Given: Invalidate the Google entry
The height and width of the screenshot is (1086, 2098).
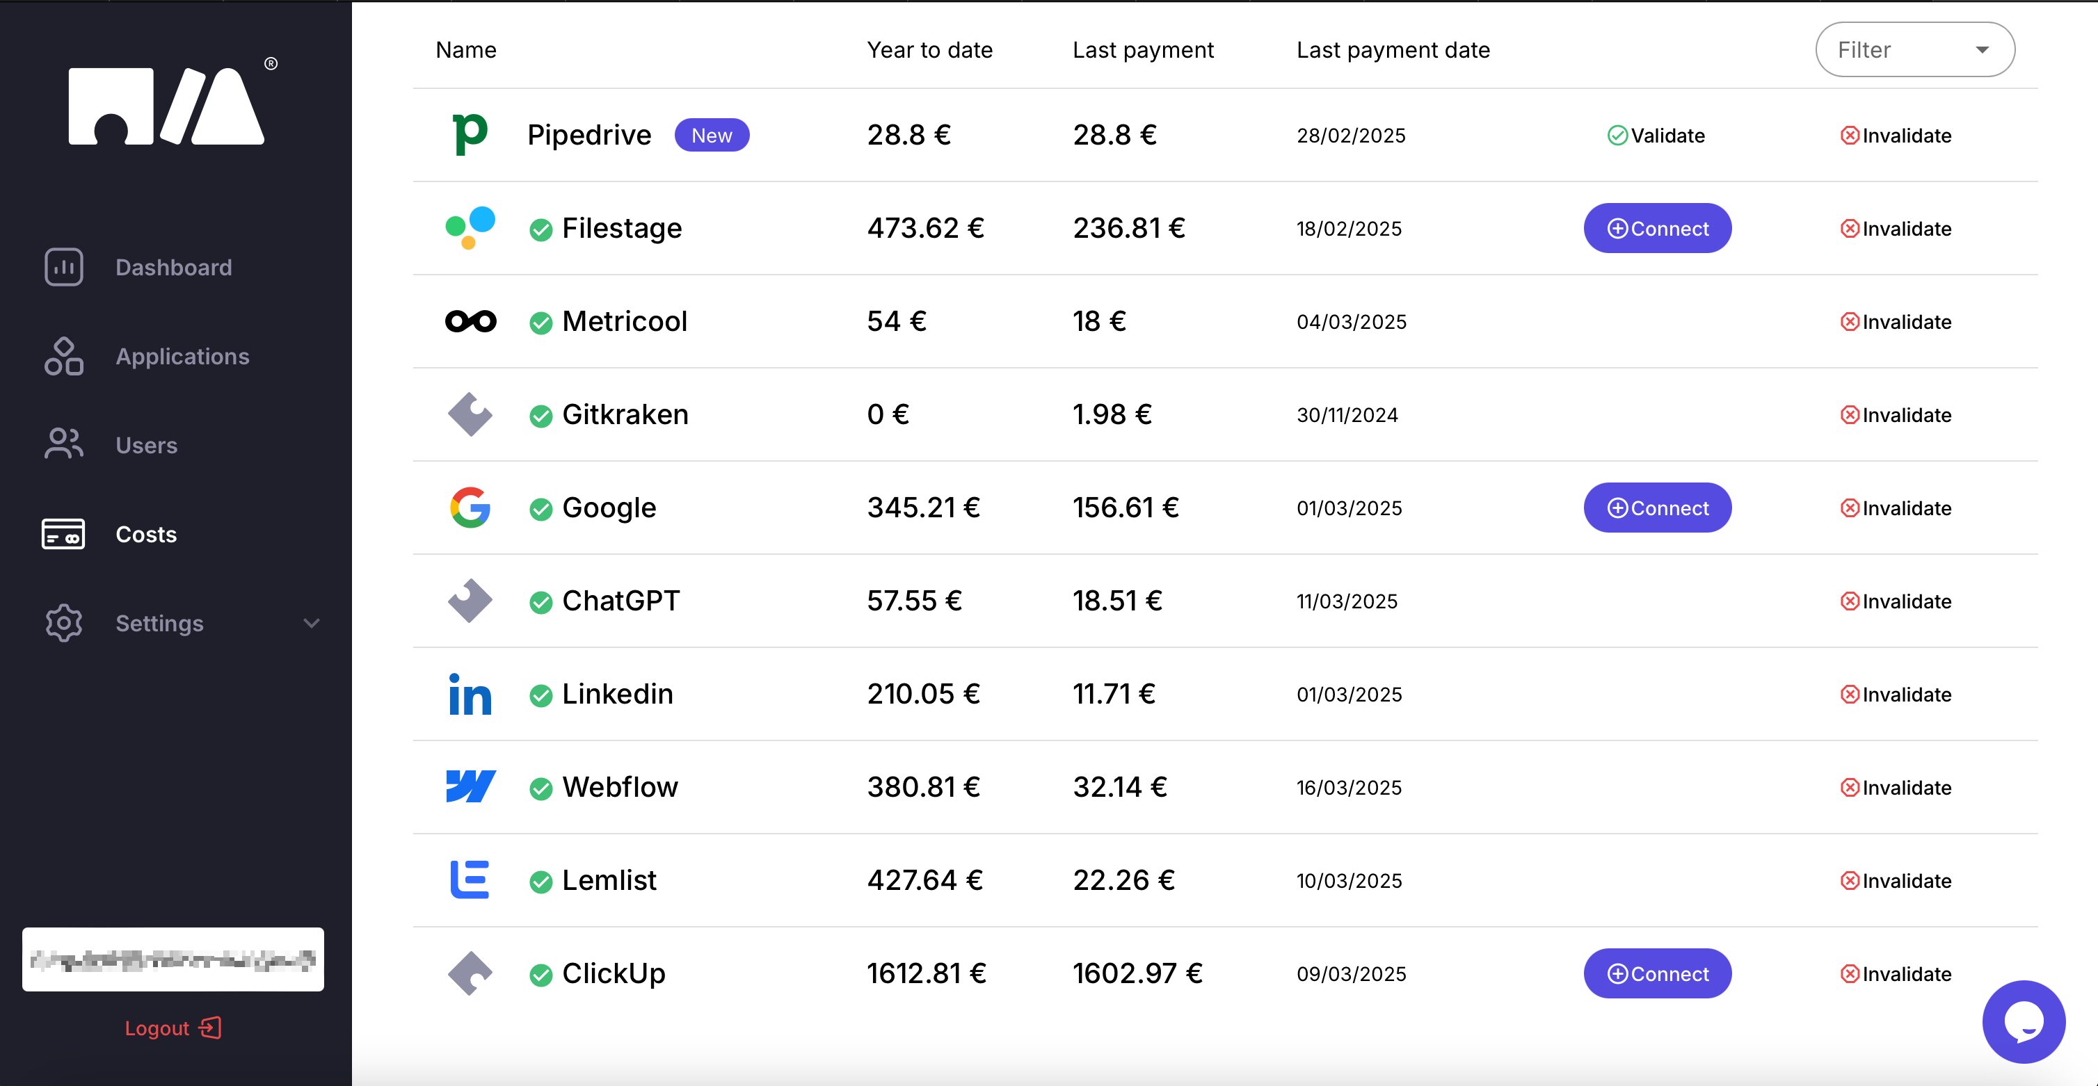Looking at the screenshot, I should 1896,508.
